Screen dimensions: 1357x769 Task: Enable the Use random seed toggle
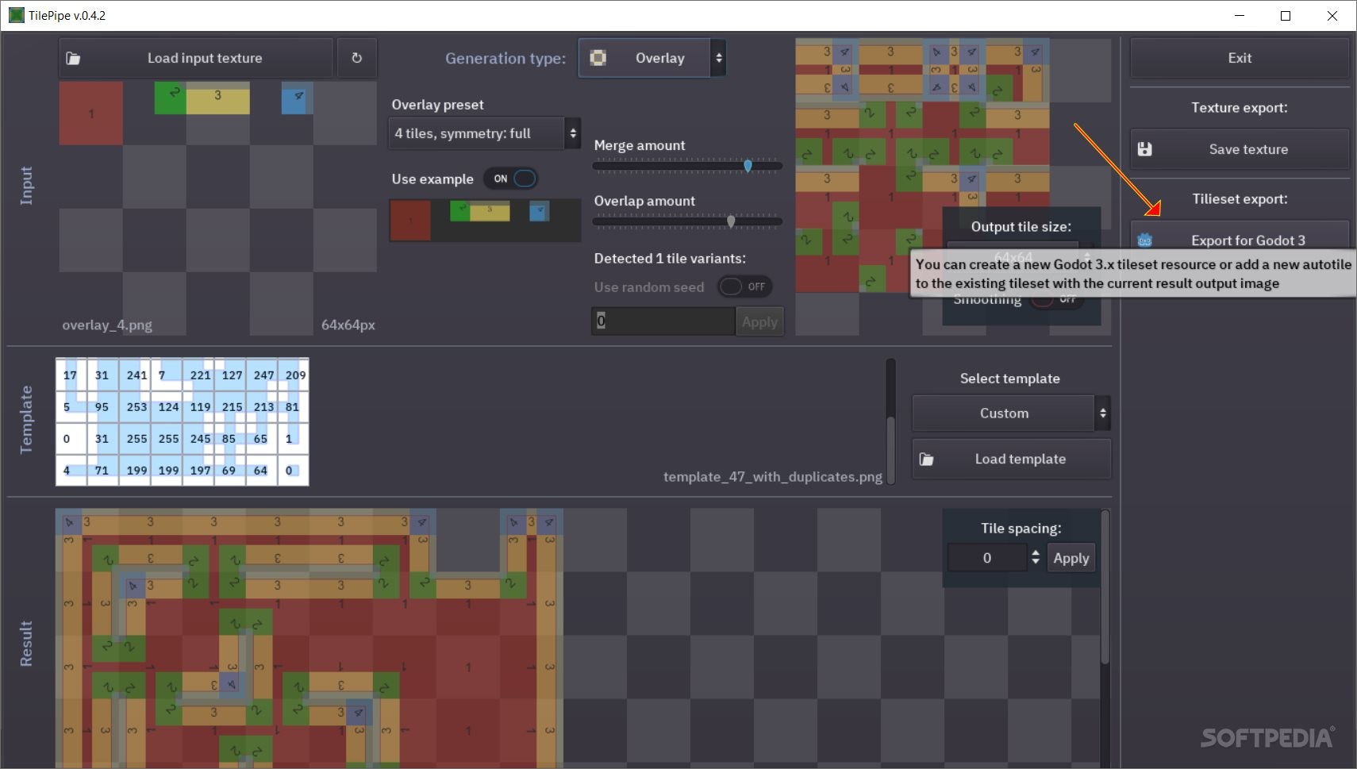tap(744, 286)
